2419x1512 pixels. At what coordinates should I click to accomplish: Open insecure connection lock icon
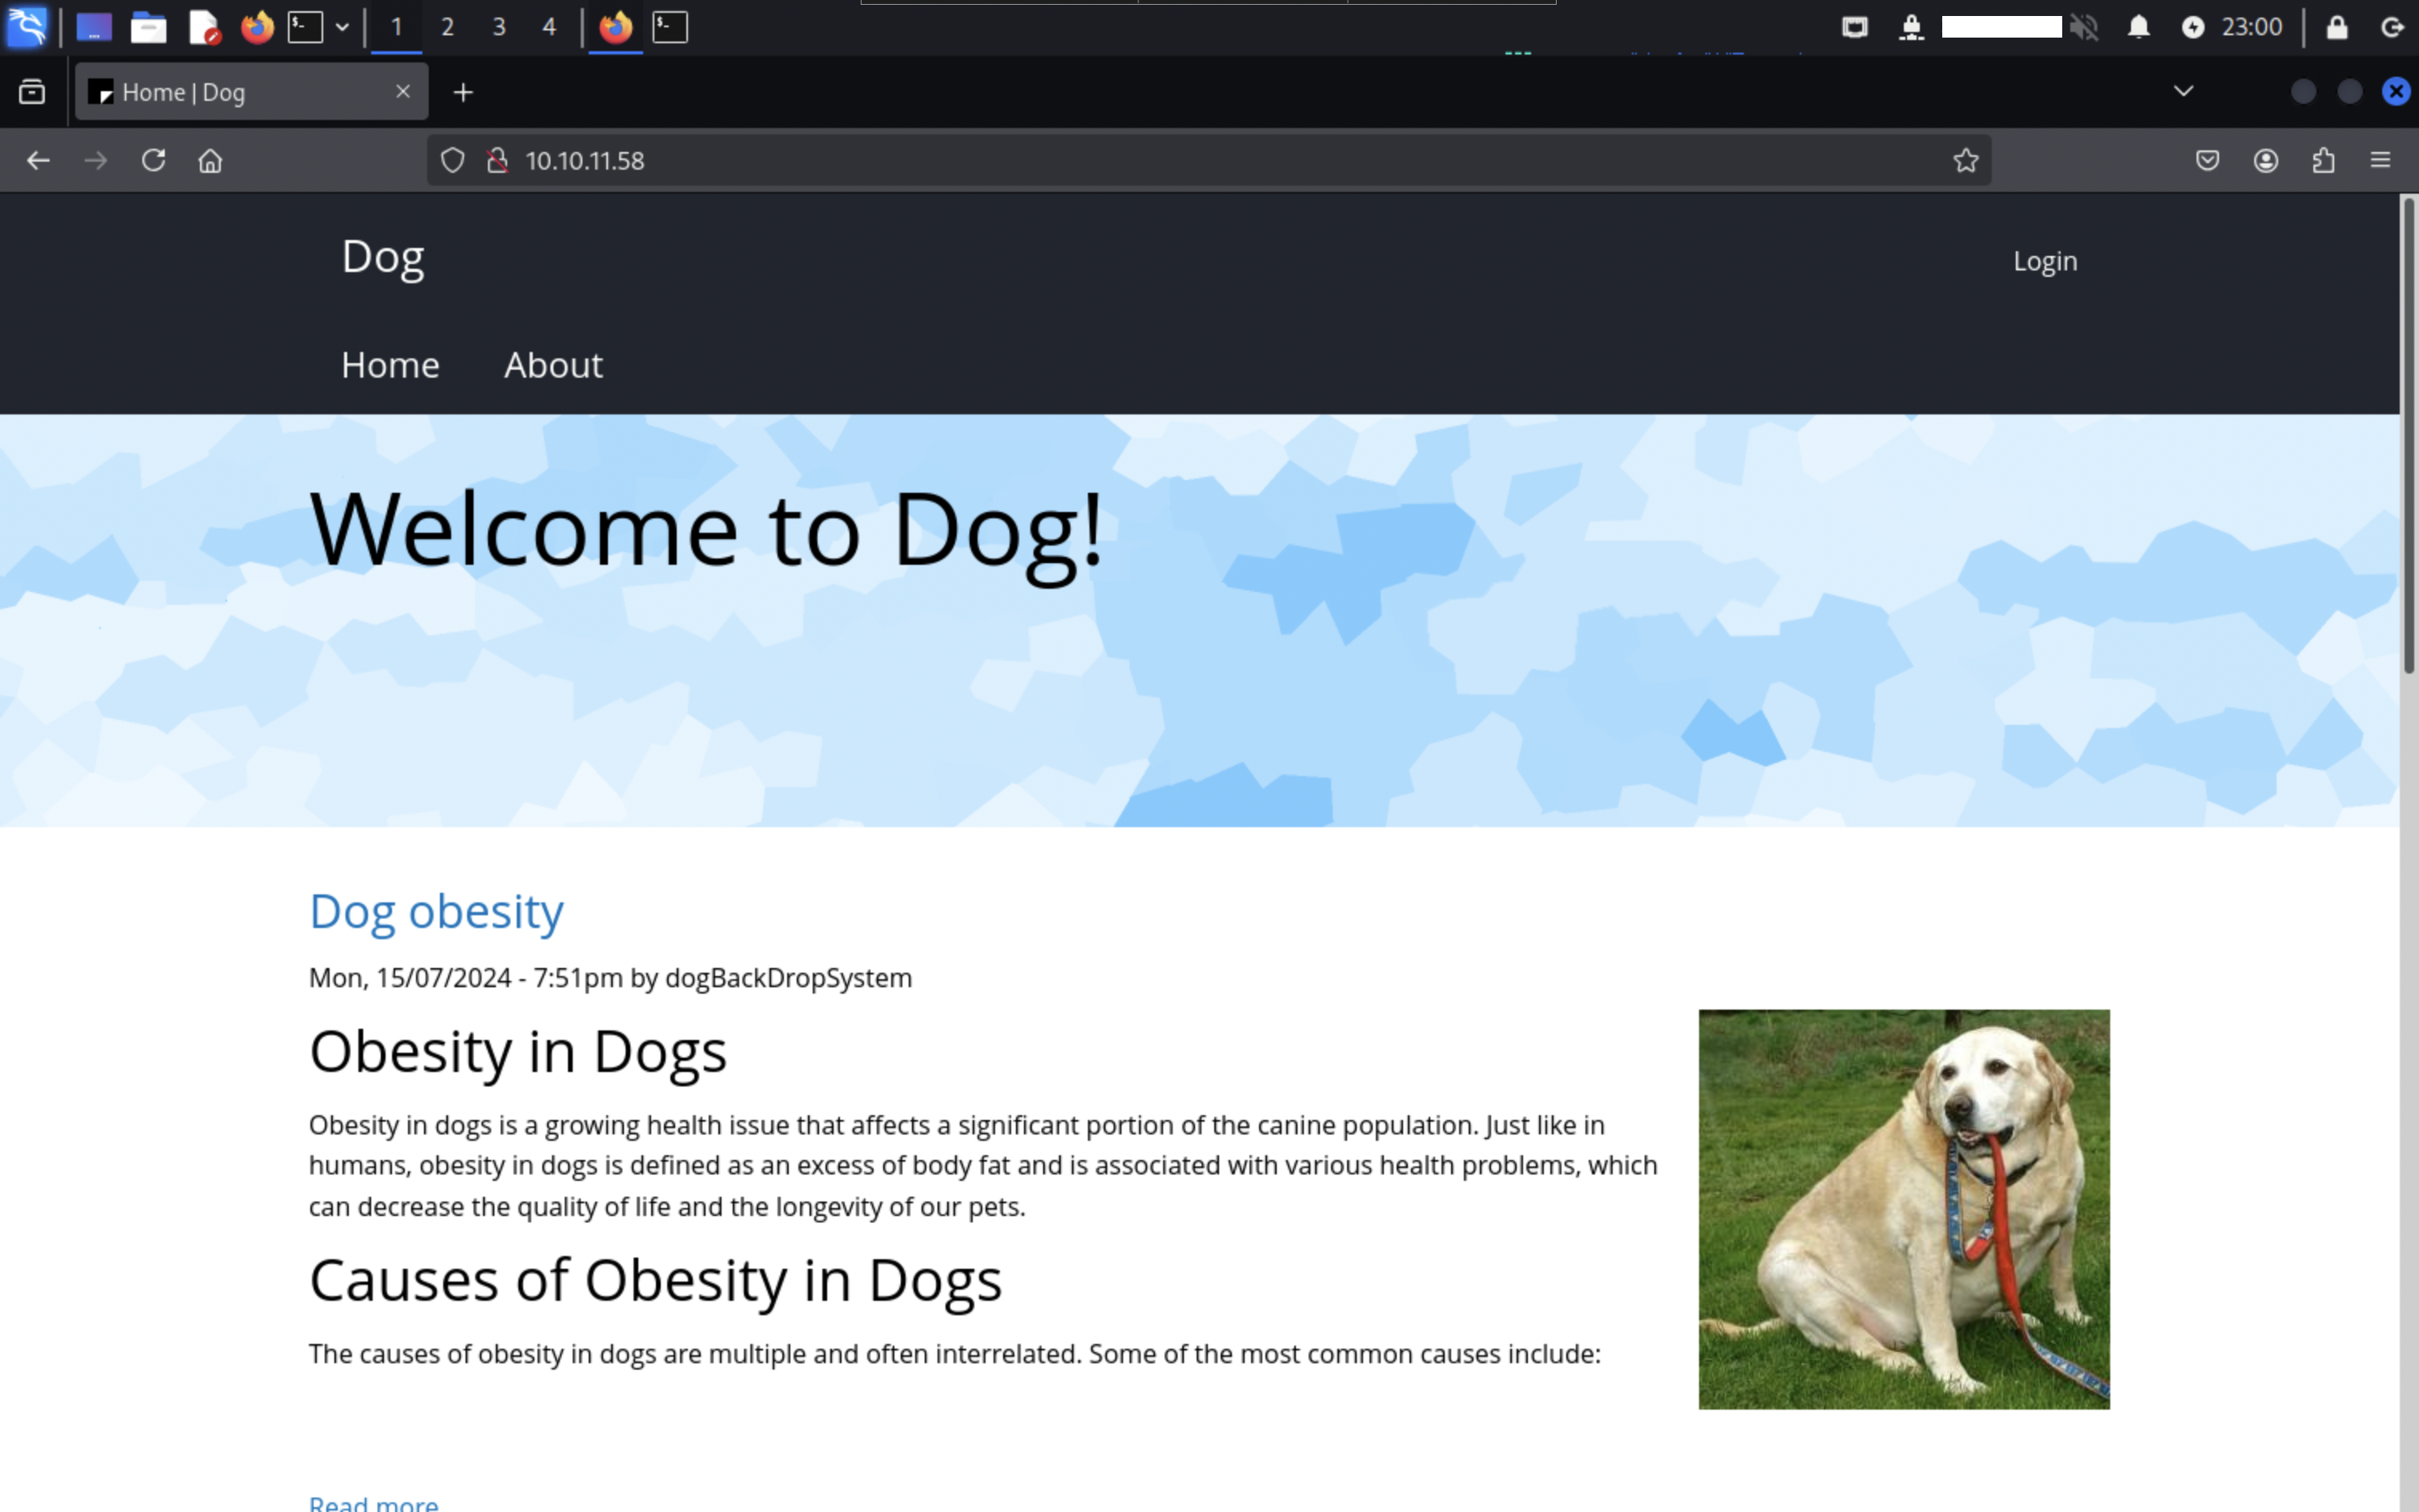point(497,160)
